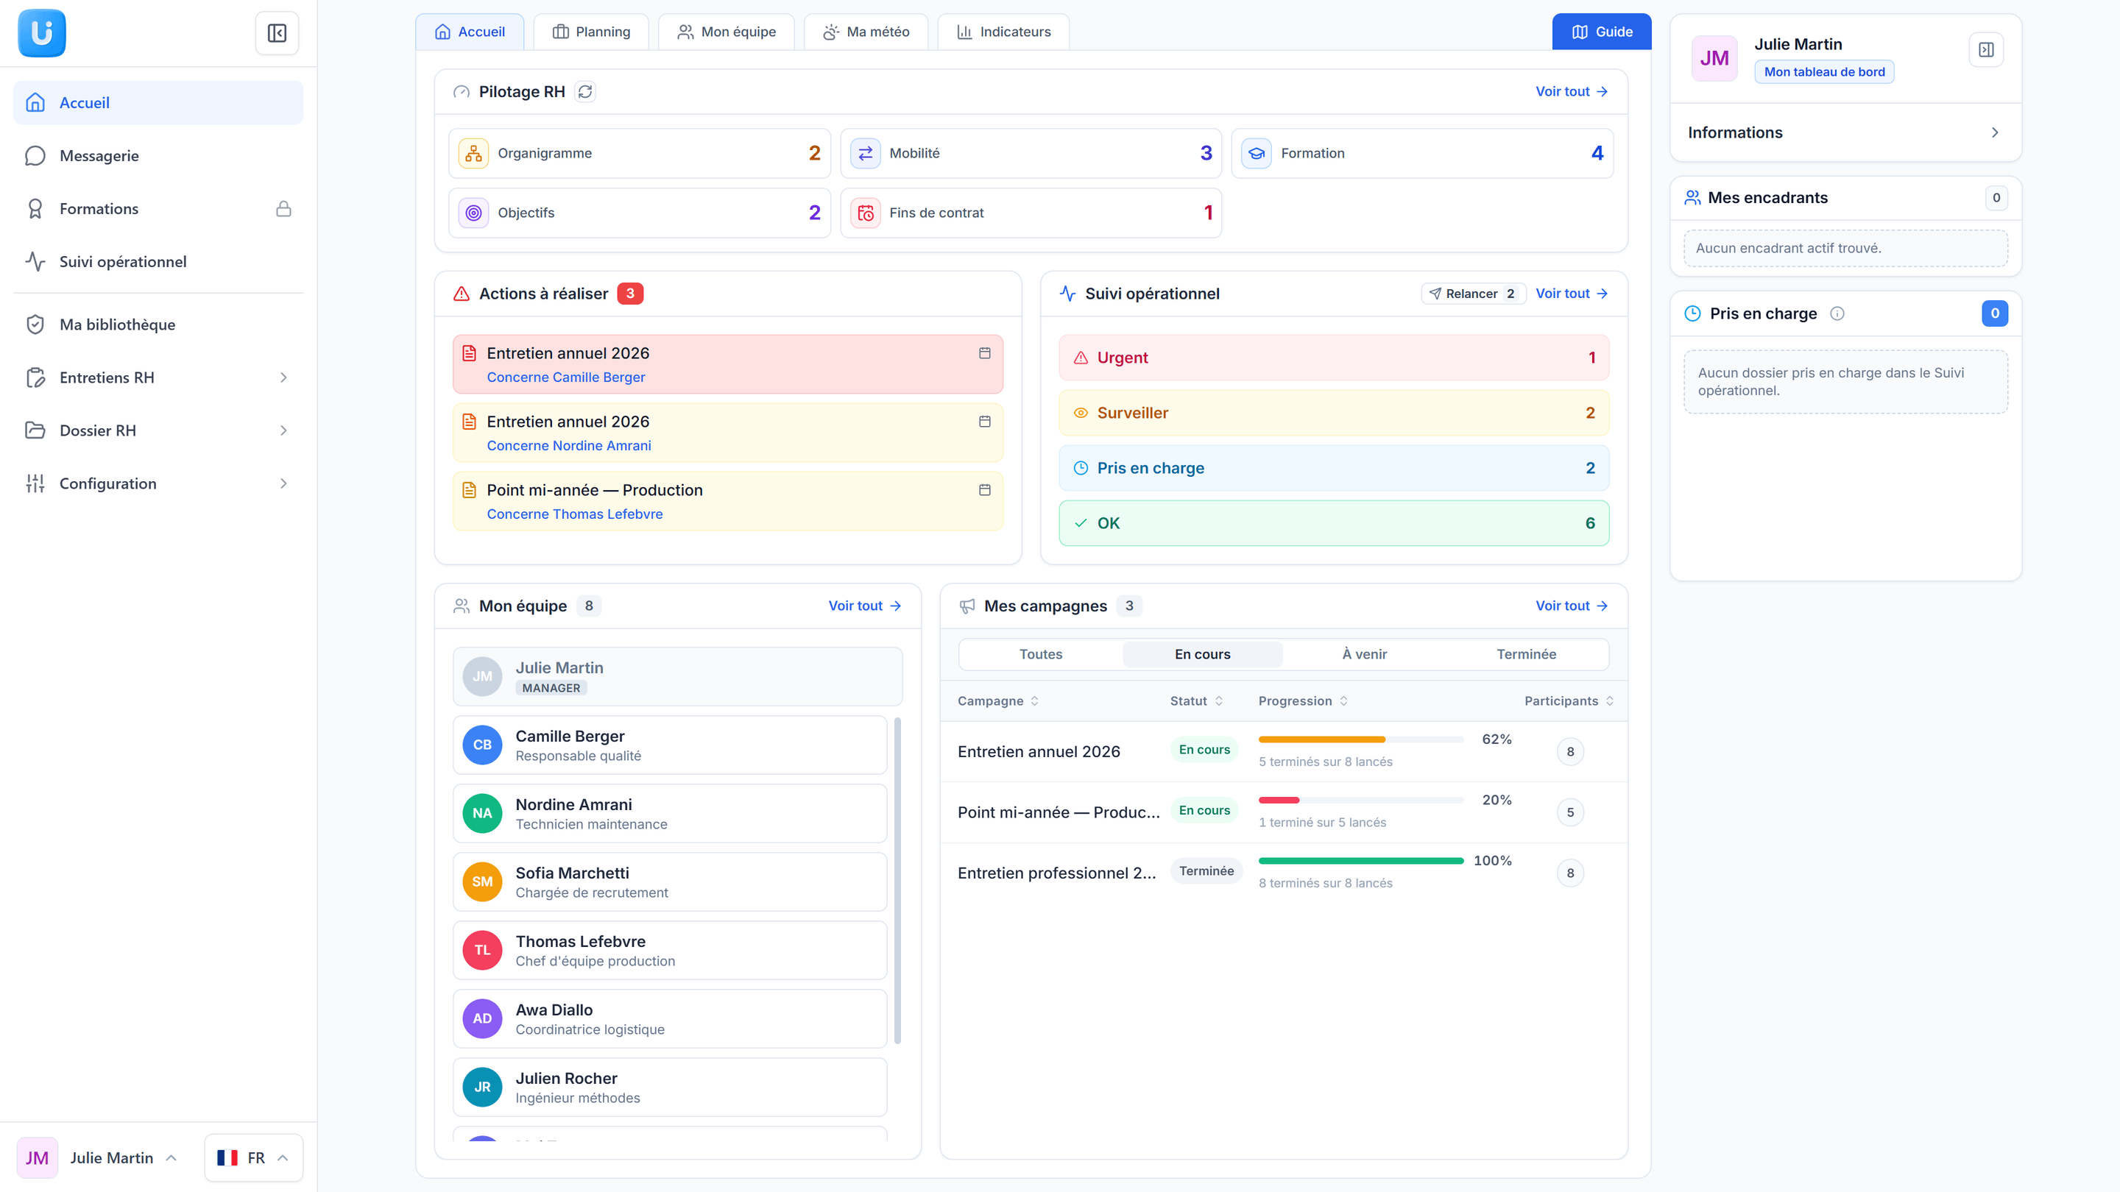Sort the table by Participants column
This screenshot has height=1192, width=2120.
pyautogui.click(x=1569, y=701)
